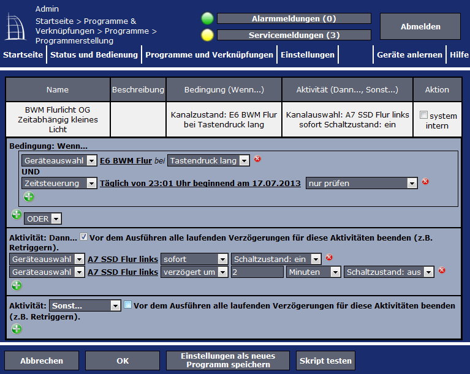Open the 'Sonst...' activity dropdown
Viewport: 470px width, 374px height.
click(85, 305)
